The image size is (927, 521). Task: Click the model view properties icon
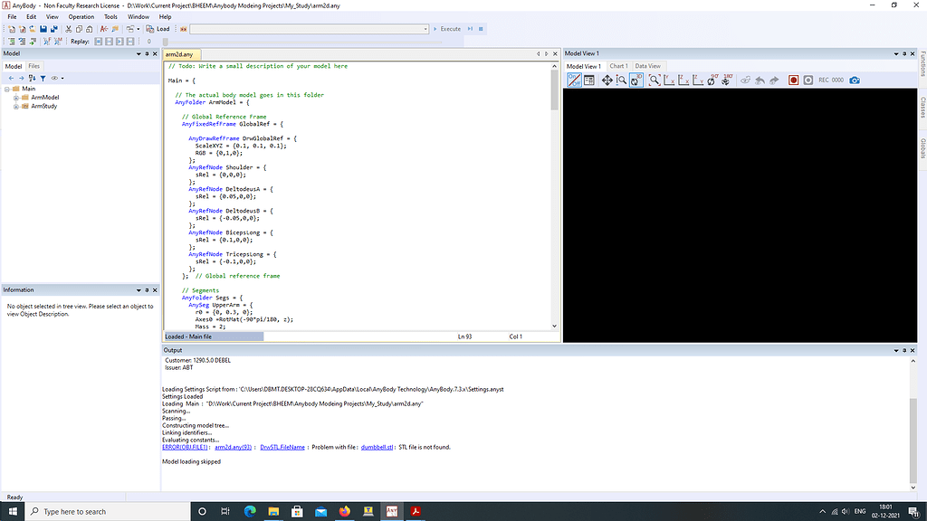pyautogui.click(x=589, y=81)
